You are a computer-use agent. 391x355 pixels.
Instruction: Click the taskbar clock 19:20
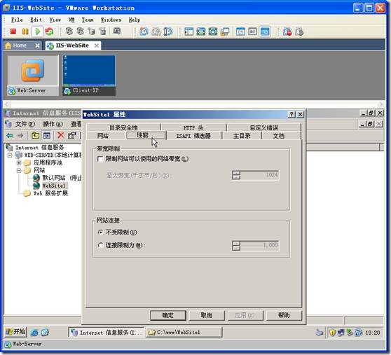[373, 333]
